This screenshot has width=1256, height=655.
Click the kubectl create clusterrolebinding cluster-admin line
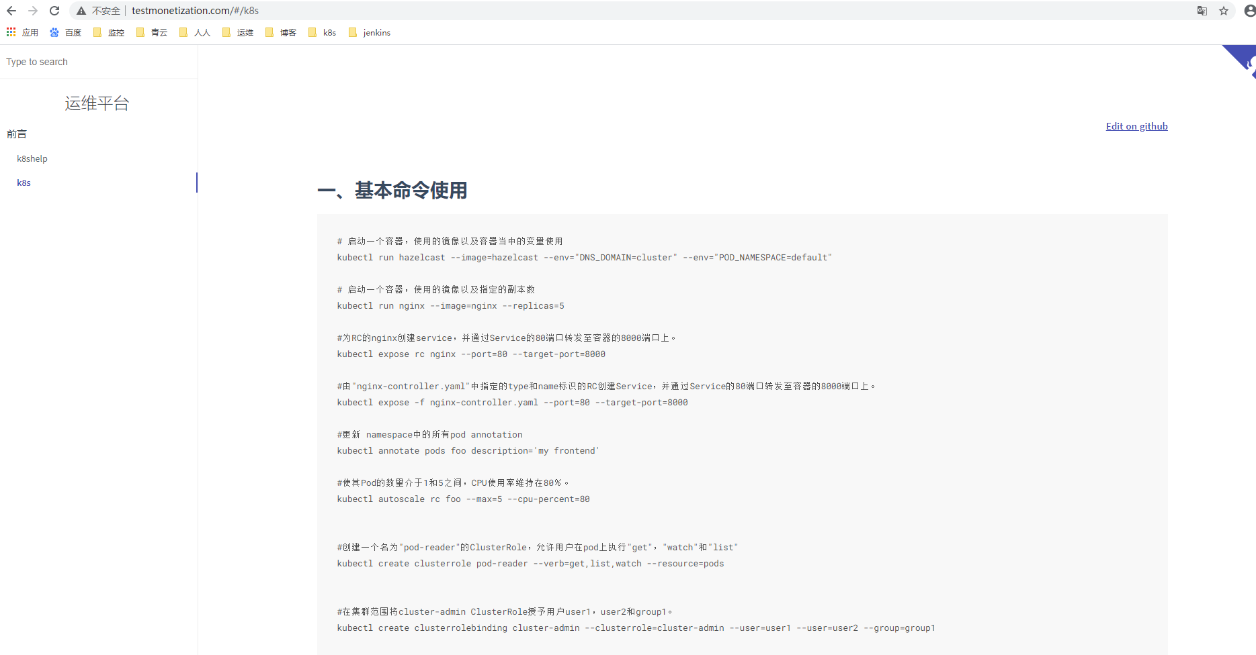click(636, 628)
